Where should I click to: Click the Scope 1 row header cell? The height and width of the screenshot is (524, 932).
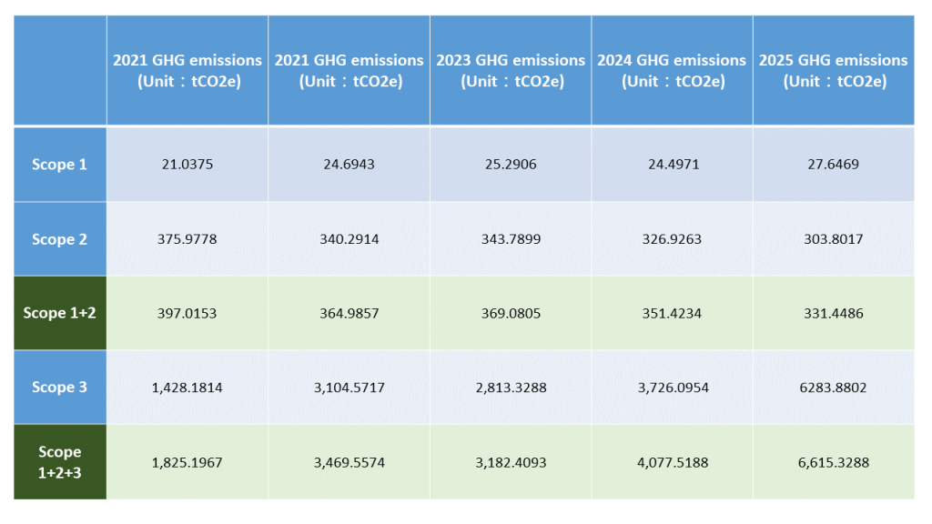60,165
